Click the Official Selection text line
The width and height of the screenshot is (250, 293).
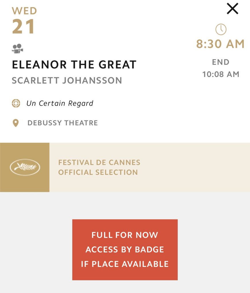98,173
